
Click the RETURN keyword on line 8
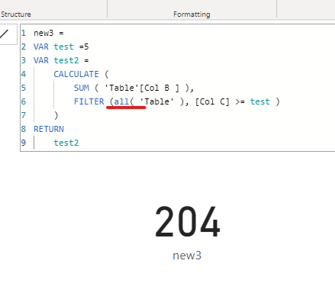(x=49, y=129)
